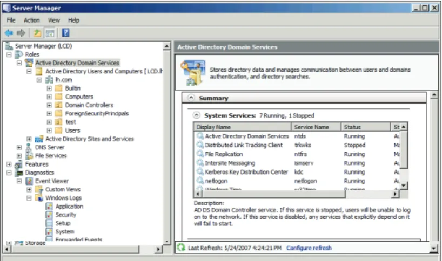442x261 pixels.
Task: Click the Windows Logs icon
Action: [39, 198]
